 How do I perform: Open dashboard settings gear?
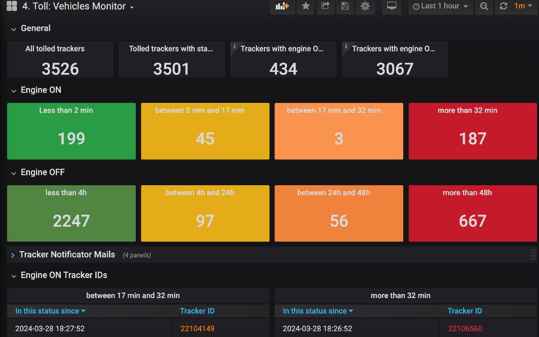pyautogui.click(x=365, y=6)
